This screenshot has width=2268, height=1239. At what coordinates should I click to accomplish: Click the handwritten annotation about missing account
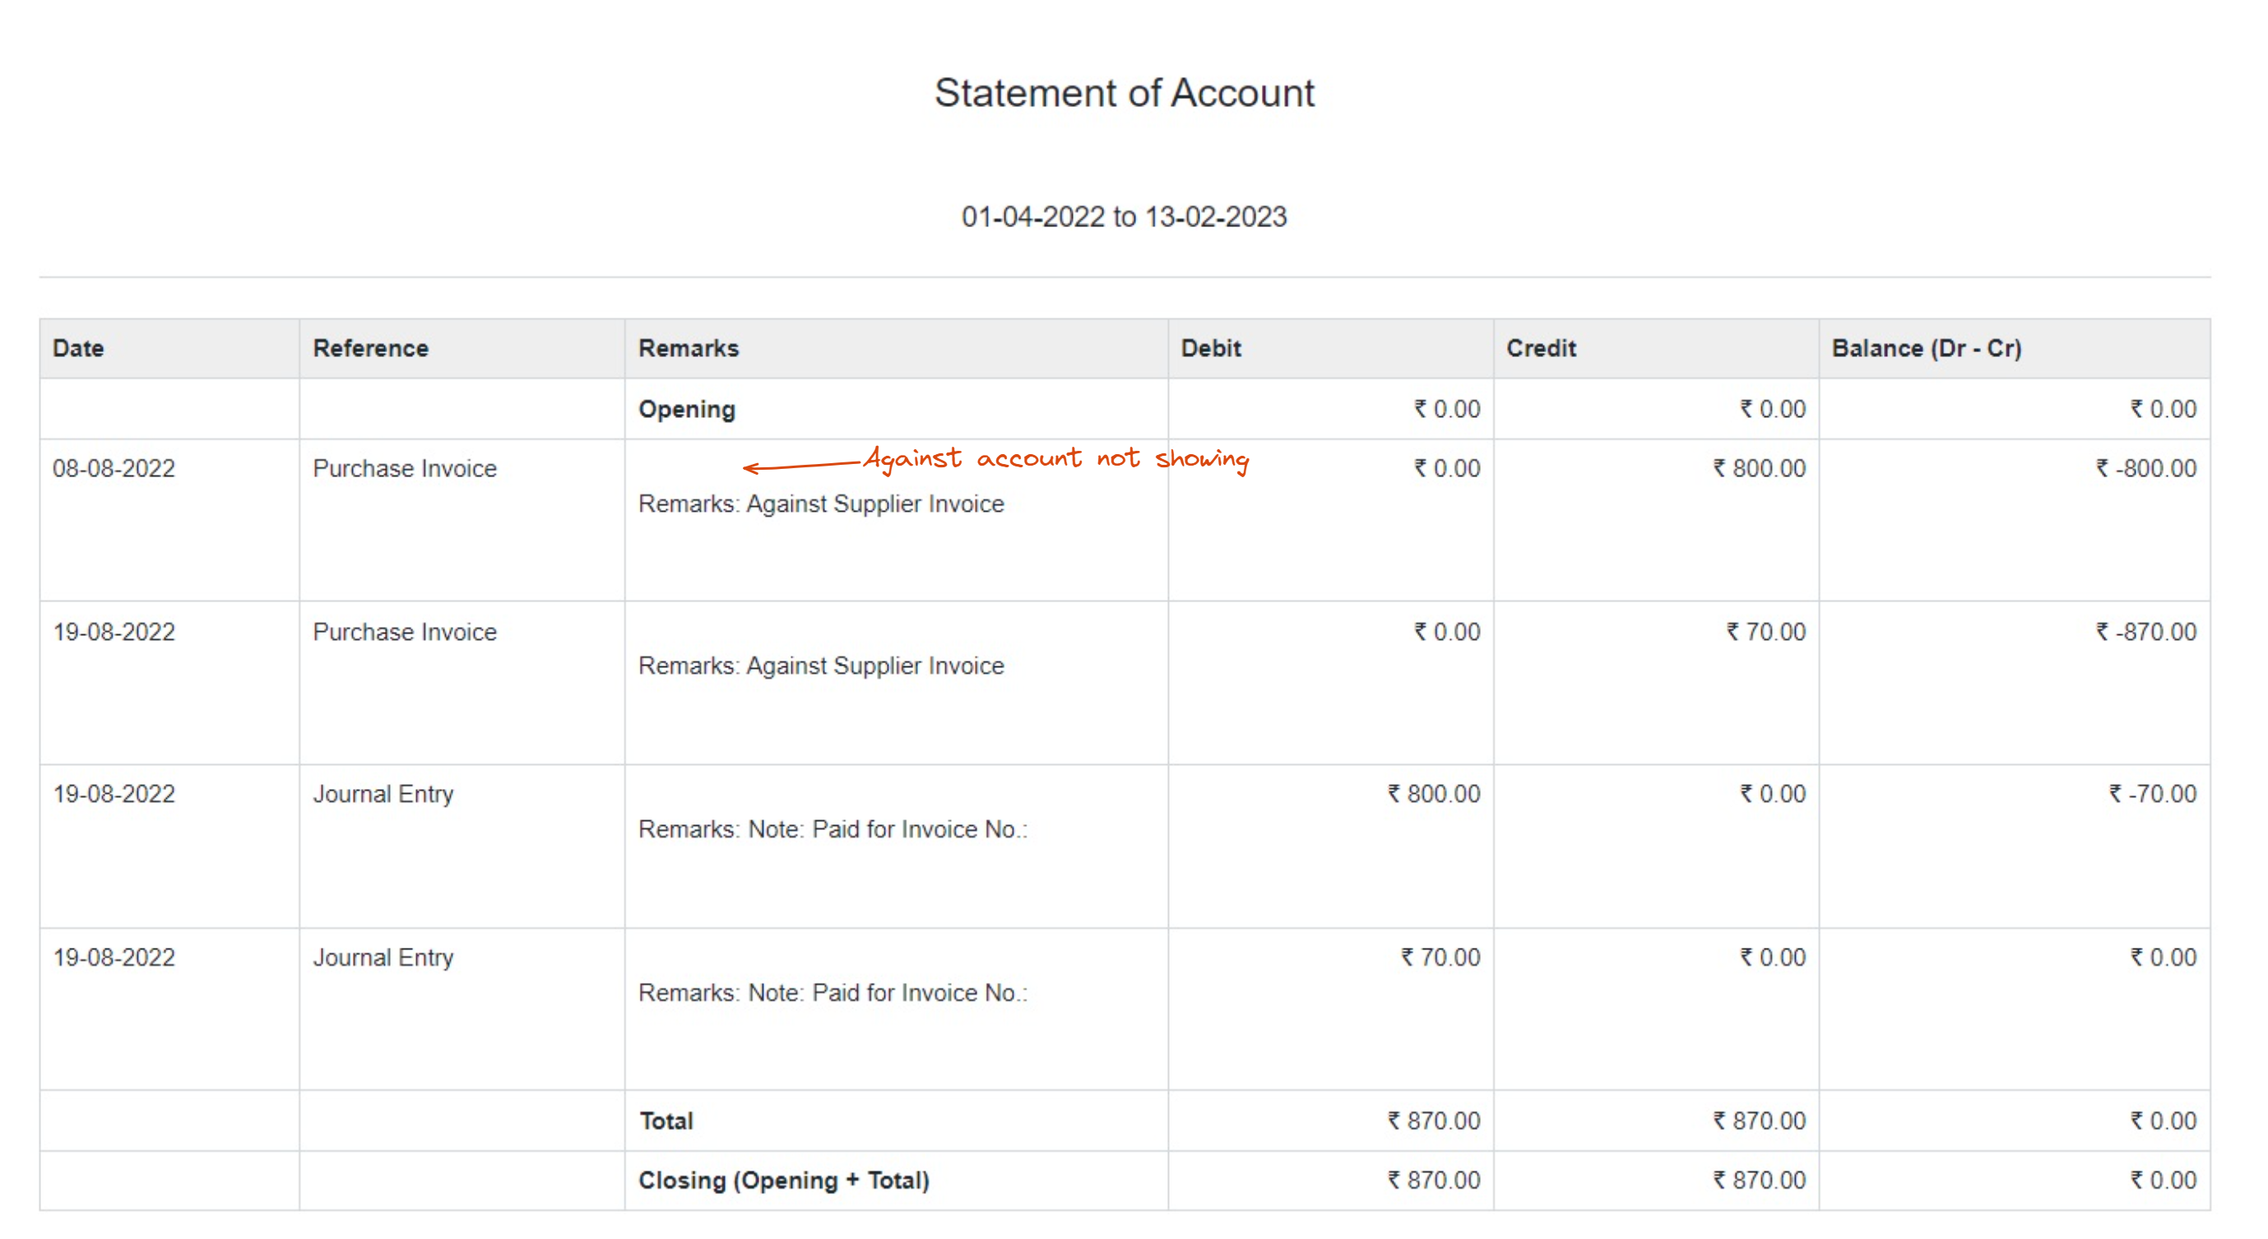click(1055, 457)
